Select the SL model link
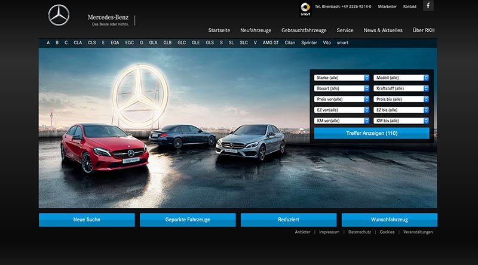Image resolution: width=478 pixels, height=265 pixels. (231, 42)
